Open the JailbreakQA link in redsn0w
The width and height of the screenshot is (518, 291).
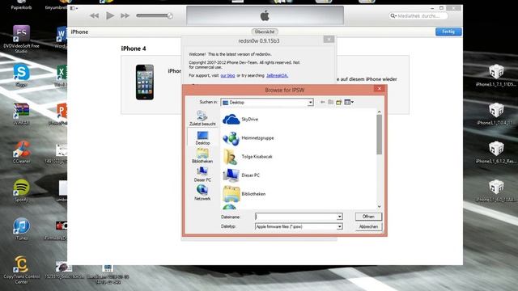point(277,75)
